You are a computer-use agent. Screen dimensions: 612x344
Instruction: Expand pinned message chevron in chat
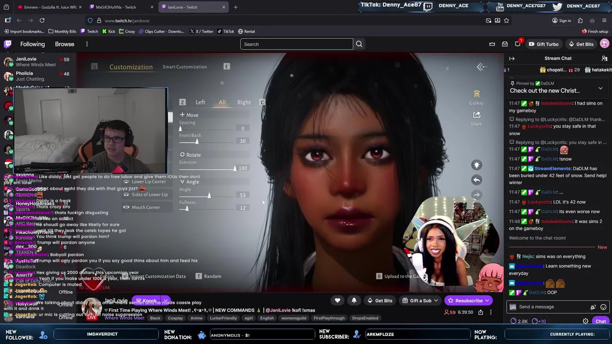(x=601, y=89)
